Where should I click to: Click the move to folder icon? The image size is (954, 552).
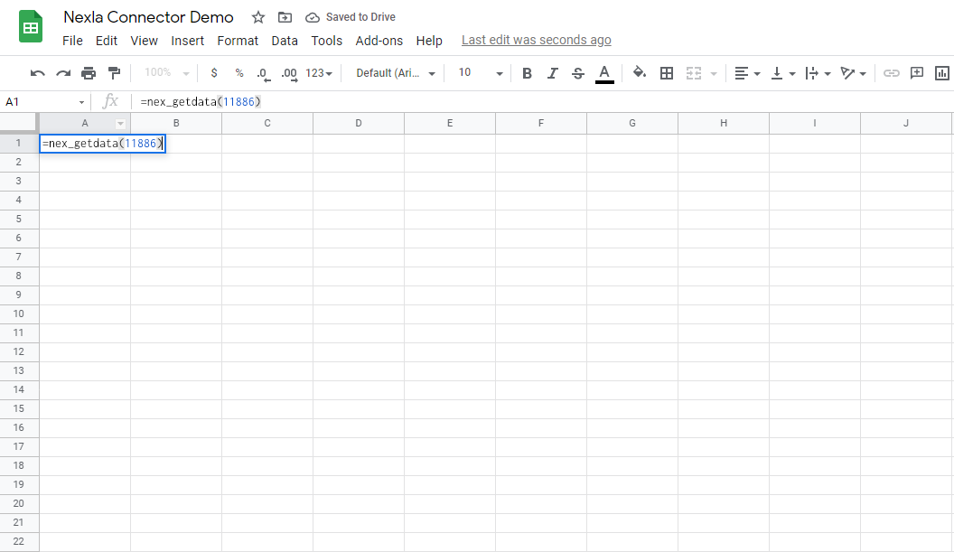click(x=285, y=17)
